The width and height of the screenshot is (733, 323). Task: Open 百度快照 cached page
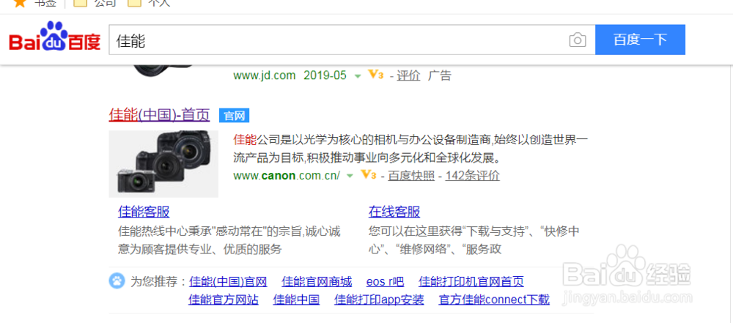(x=411, y=176)
